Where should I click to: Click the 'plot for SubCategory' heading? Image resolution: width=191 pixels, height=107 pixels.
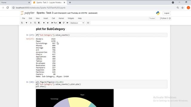(50, 29)
